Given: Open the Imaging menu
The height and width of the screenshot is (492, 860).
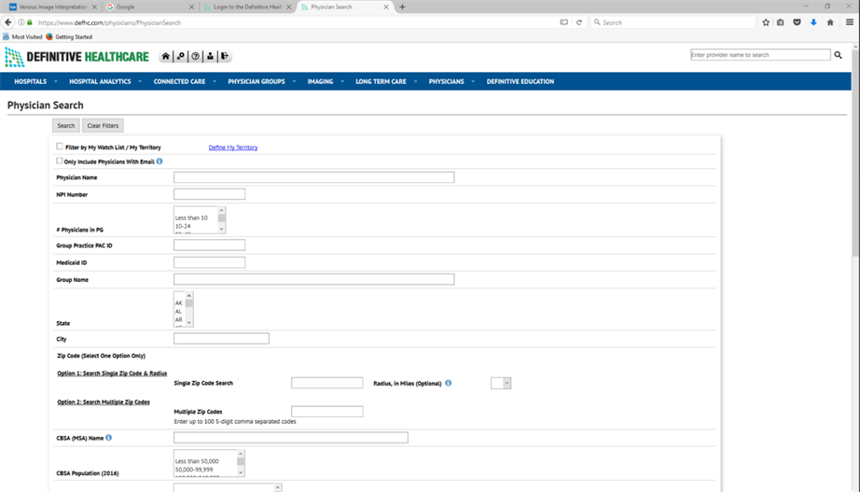Looking at the screenshot, I should pos(320,81).
